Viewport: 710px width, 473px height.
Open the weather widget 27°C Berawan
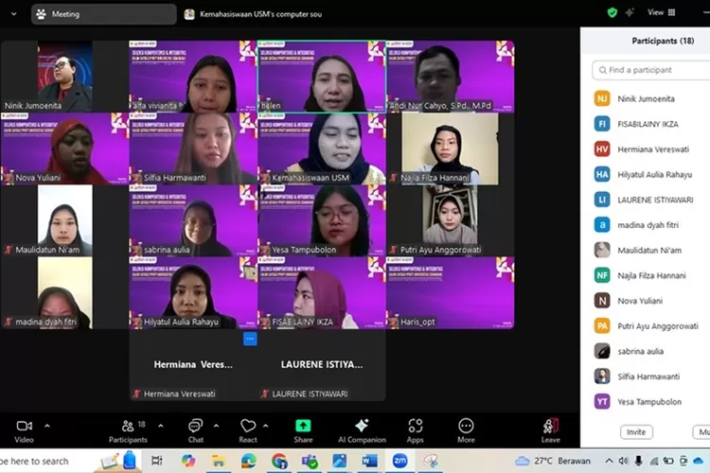pos(553,462)
